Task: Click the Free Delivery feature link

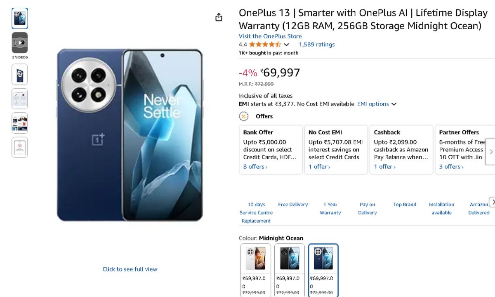Action: pos(293,205)
